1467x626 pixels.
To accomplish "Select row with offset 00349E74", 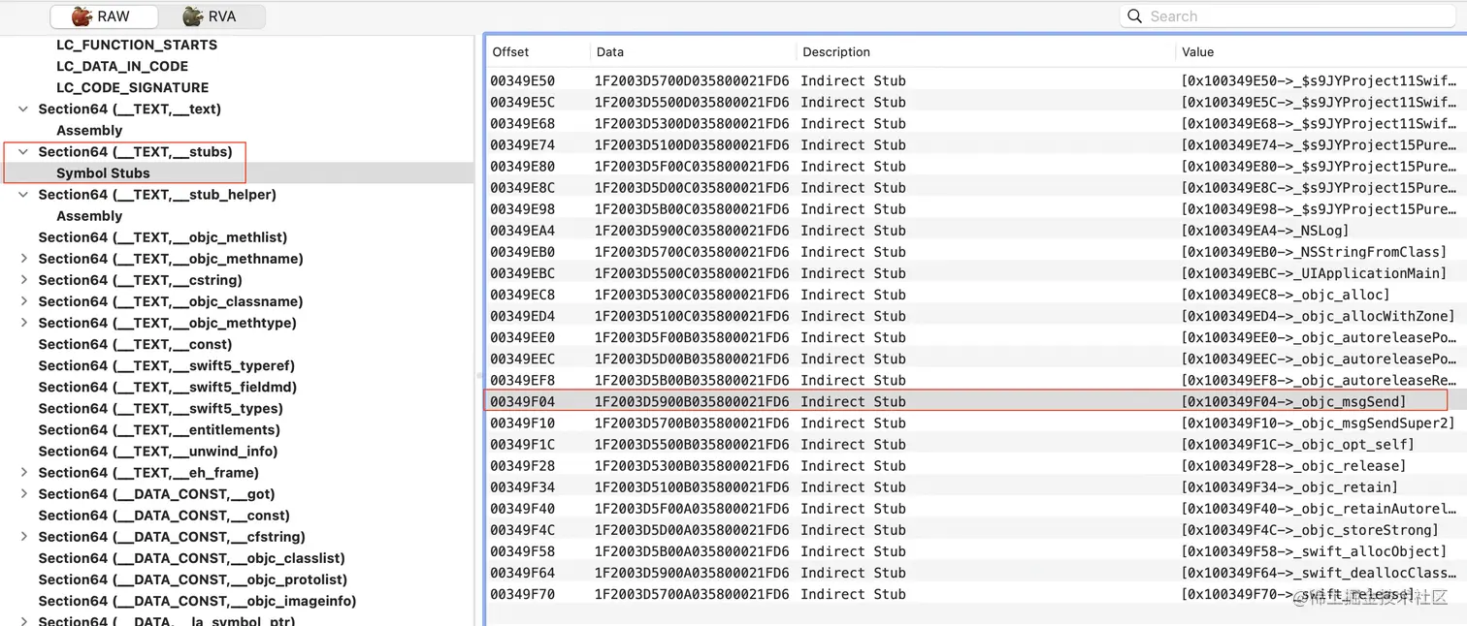I will (x=975, y=144).
